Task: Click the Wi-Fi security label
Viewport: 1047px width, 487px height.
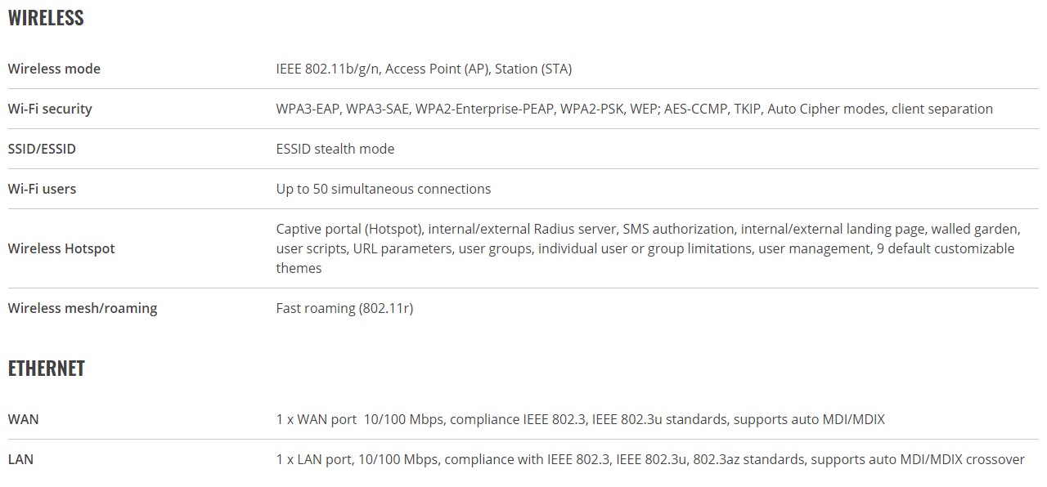Action: tap(50, 109)
